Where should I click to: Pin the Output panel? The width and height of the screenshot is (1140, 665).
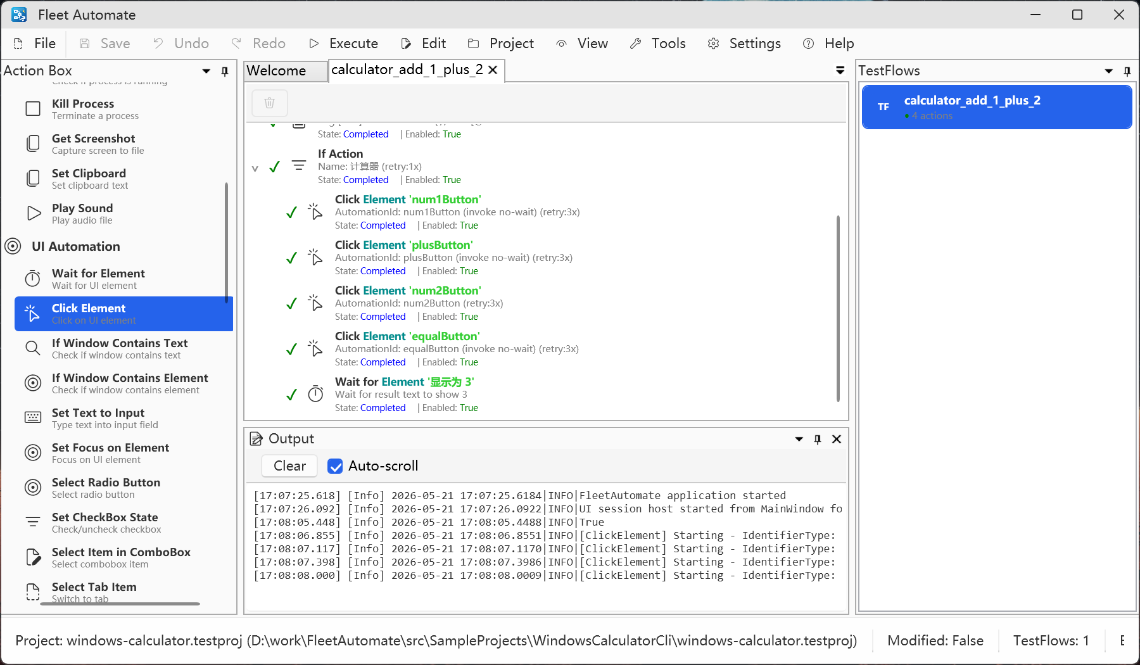tap(818, 440)
